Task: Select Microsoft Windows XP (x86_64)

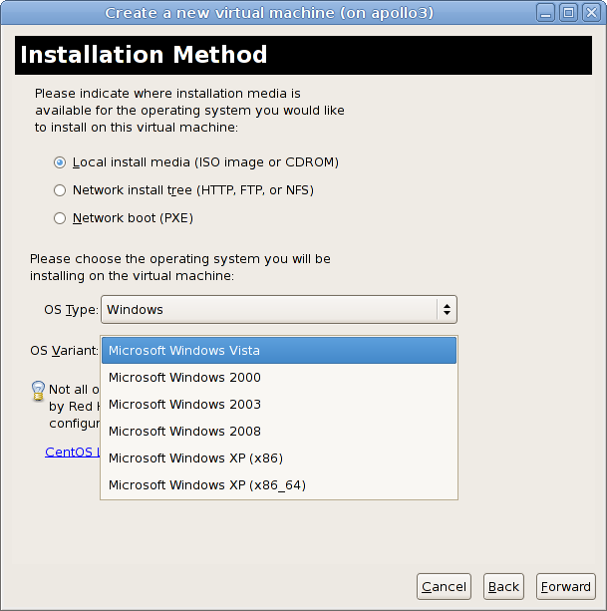Action: point(279,484)
